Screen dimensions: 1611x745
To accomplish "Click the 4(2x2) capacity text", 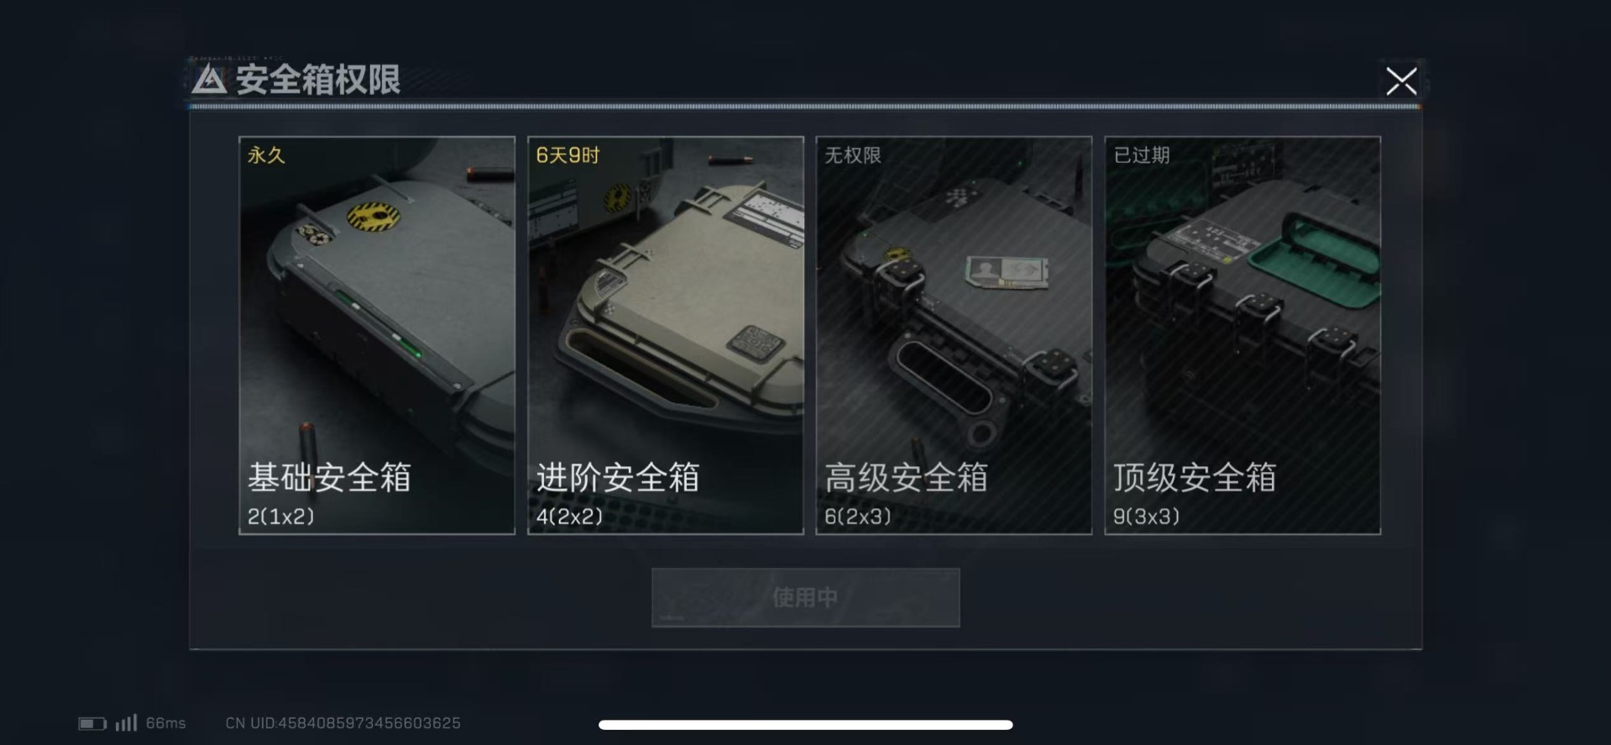I will (x=569, y=517).
